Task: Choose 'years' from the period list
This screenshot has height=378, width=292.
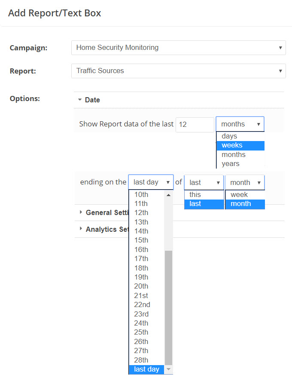Action: [231, 164]
